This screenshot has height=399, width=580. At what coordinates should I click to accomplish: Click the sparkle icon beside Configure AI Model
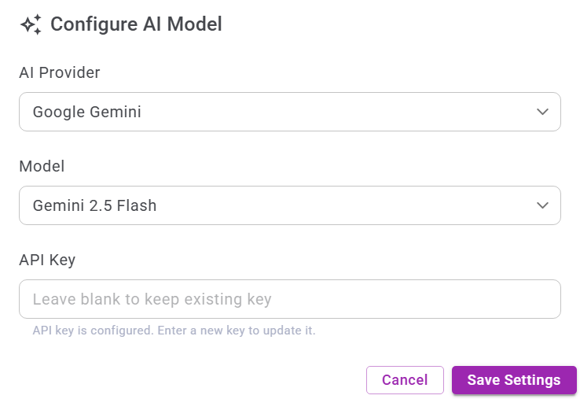pyautogui.click(x=31, y=25)
